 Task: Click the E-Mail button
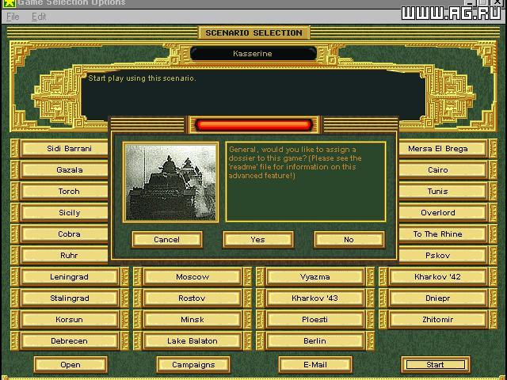[x=315, y=365]
